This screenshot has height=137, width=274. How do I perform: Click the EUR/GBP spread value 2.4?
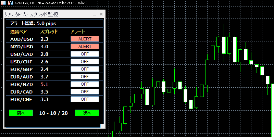(x=44, y=69)
